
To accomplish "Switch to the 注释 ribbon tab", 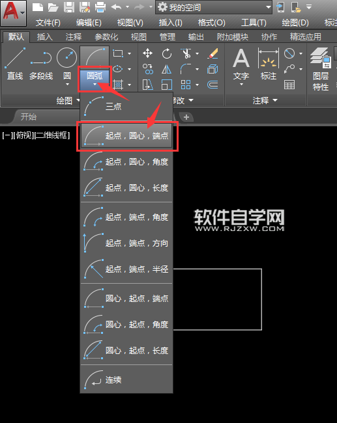I will tap(73, 36).
